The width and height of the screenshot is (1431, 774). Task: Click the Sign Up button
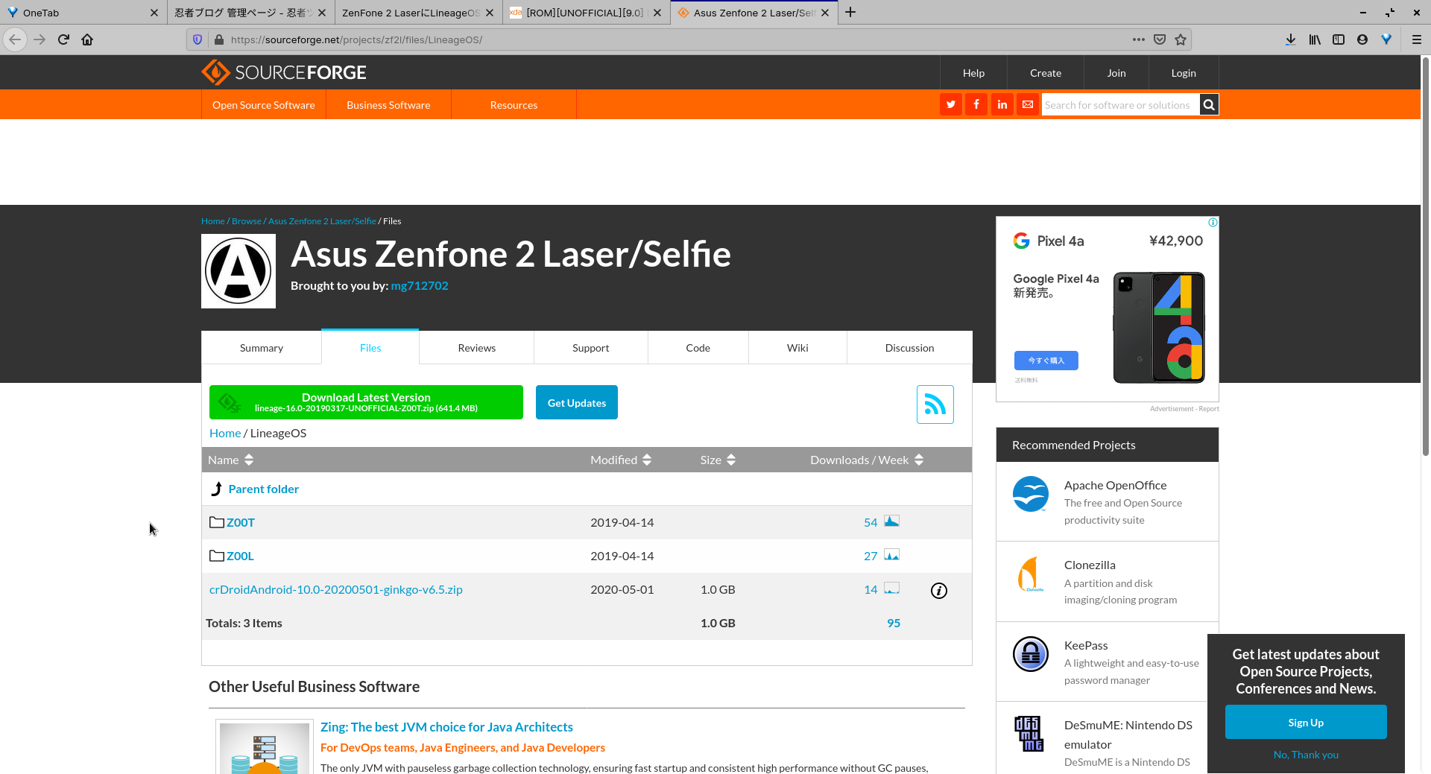point(1306,722)
